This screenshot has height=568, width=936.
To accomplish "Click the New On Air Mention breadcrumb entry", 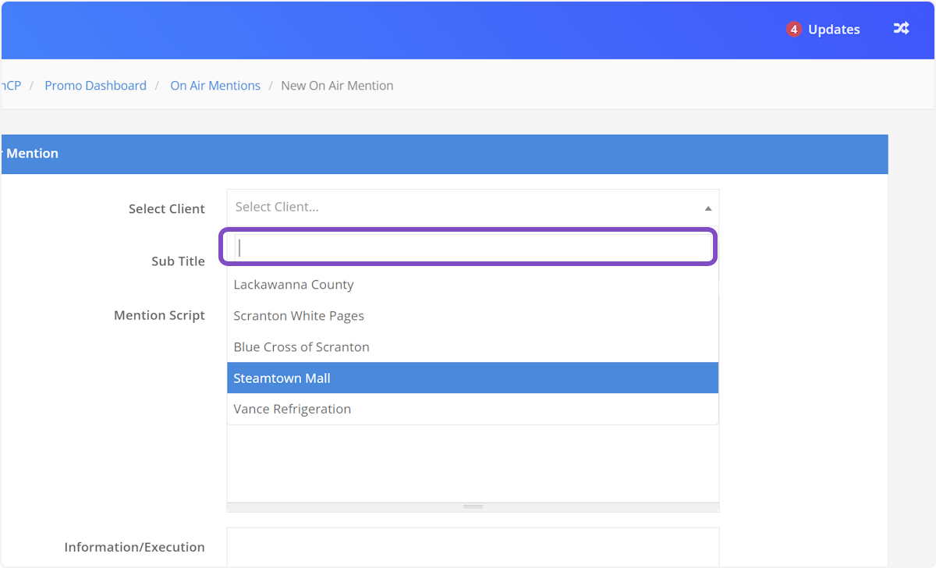I will click(337, 85).
